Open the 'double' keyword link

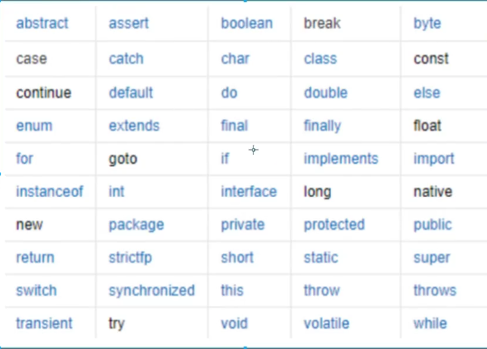(x=325, y=93)
